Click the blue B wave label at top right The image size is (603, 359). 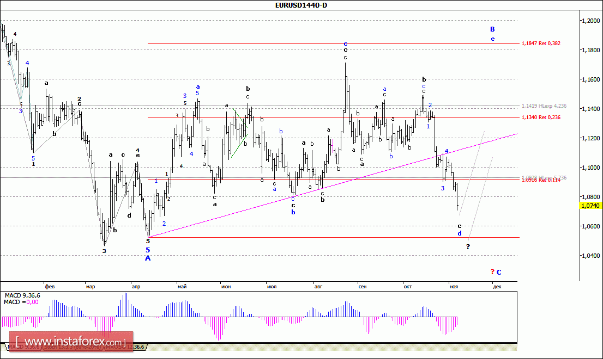point(492,29)
